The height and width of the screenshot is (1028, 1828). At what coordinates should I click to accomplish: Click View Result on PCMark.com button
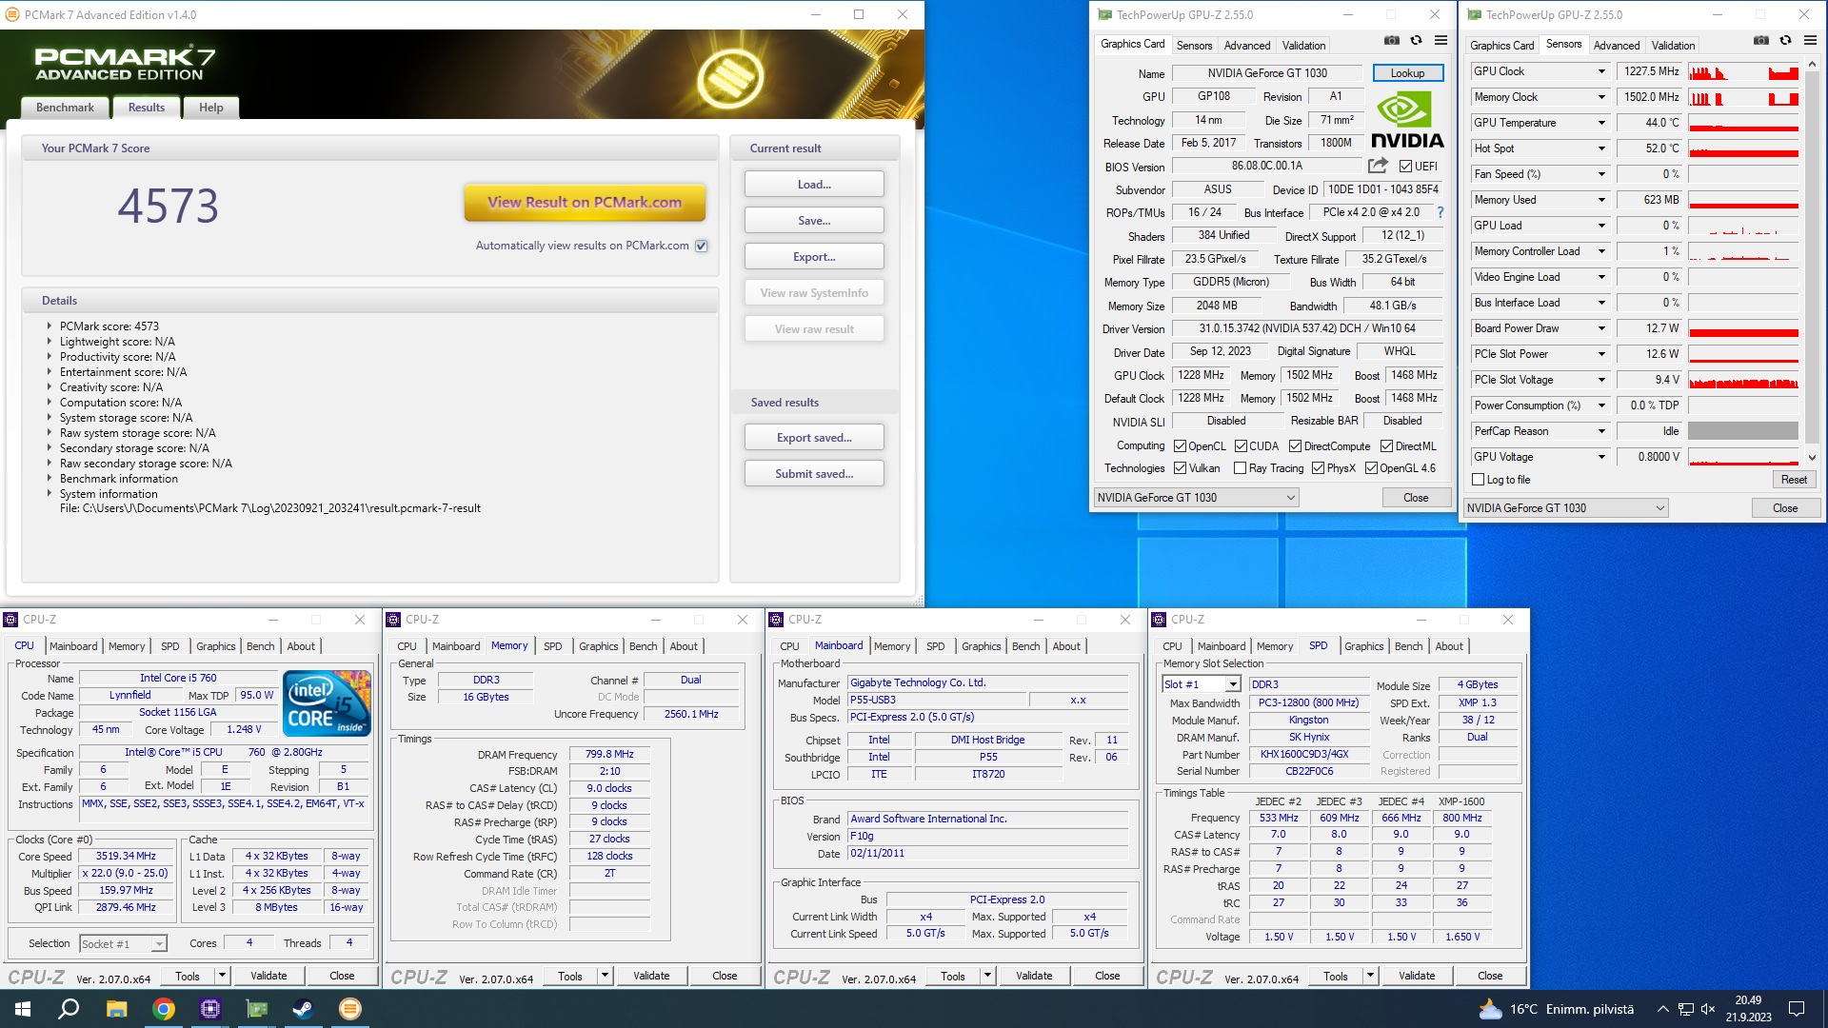[x=585, y=202]
